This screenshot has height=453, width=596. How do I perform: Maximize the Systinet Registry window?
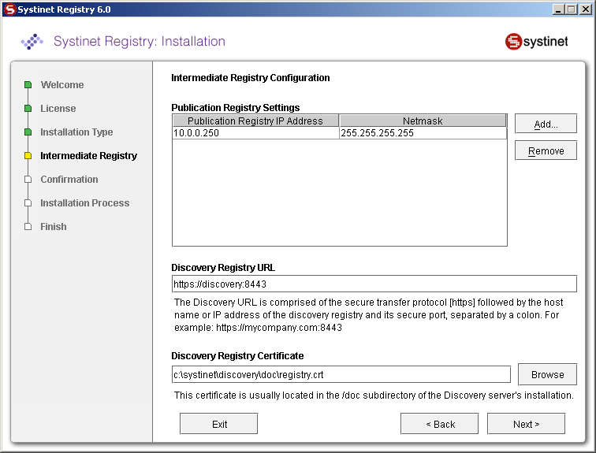coord(571,9)
